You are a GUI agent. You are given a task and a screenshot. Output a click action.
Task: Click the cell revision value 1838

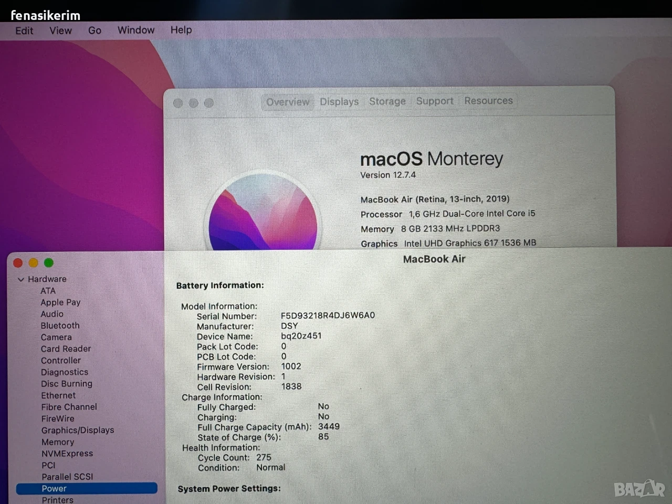(x=291, y=386)
